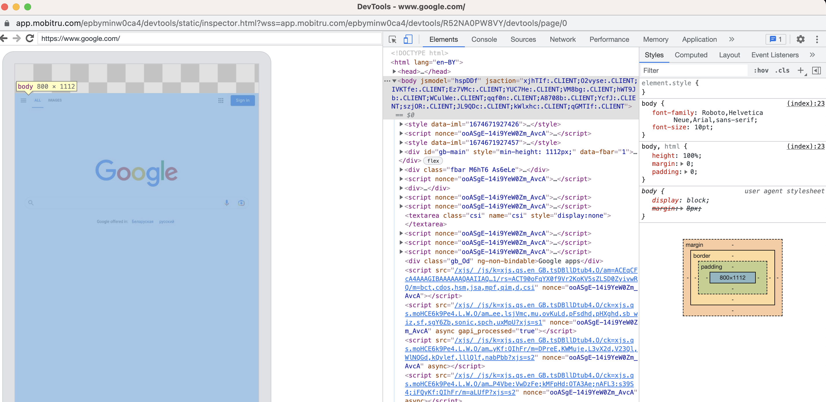The width and height of the screenshot is (826, 402).
Task: Open the Network tab
Action: (x=562, y=39)
